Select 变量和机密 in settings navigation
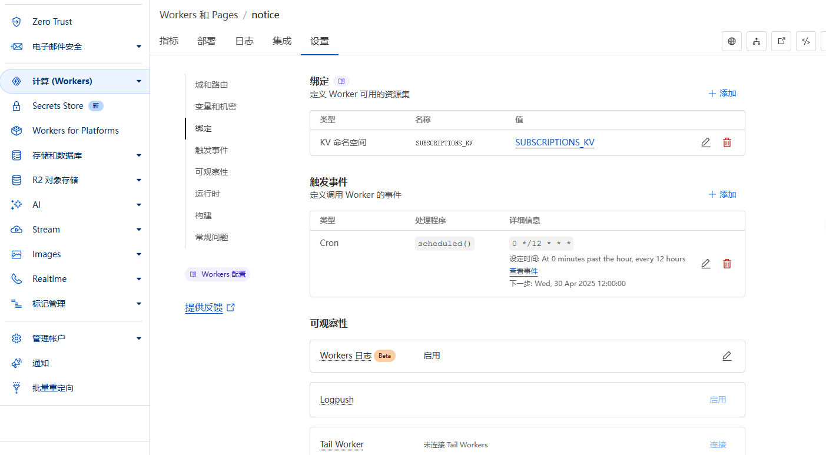 [215, 107]
